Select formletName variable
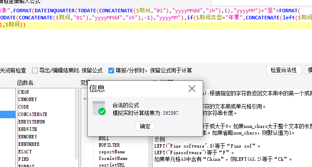 [x=113, y=158]
